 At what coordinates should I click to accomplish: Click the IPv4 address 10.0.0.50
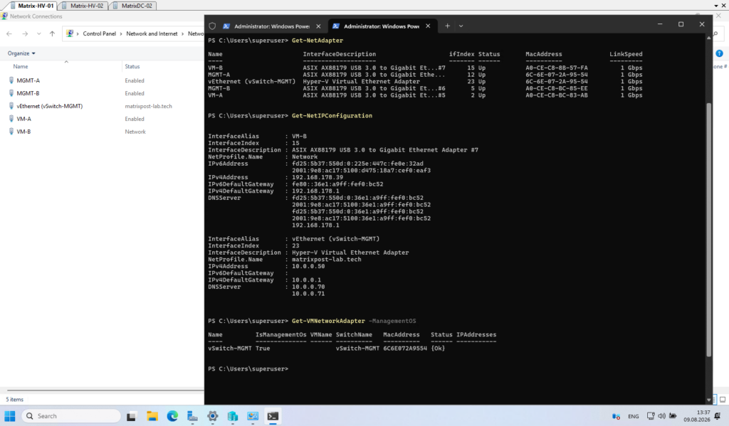[x=308, y=266]
